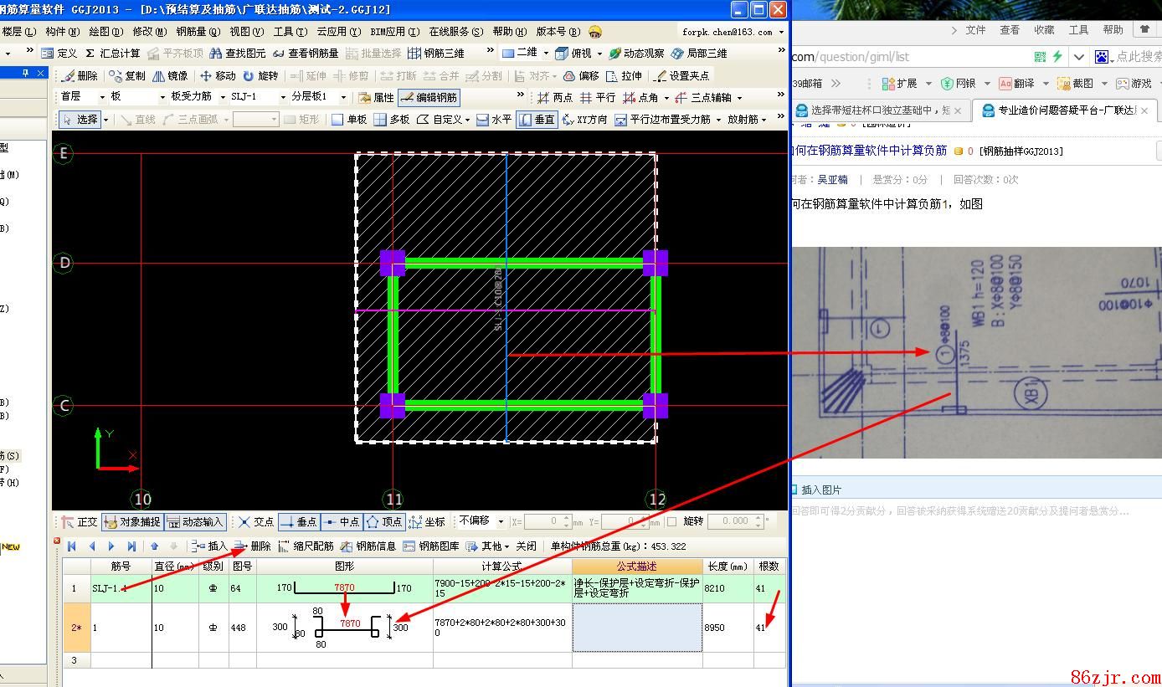The width and height of the screenshot is (1162, 687).
Task: Expand the 不偏移 offset dropdown
Action: pos(501,521)
